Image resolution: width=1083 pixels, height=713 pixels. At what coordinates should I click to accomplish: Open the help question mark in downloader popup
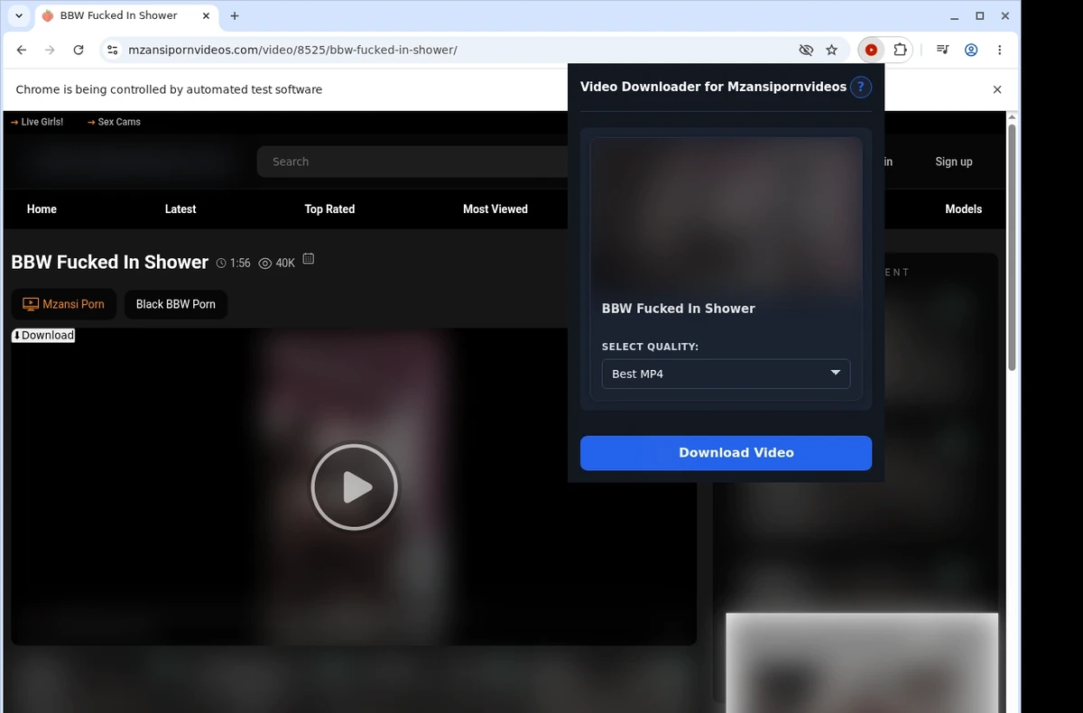(861, 87)
